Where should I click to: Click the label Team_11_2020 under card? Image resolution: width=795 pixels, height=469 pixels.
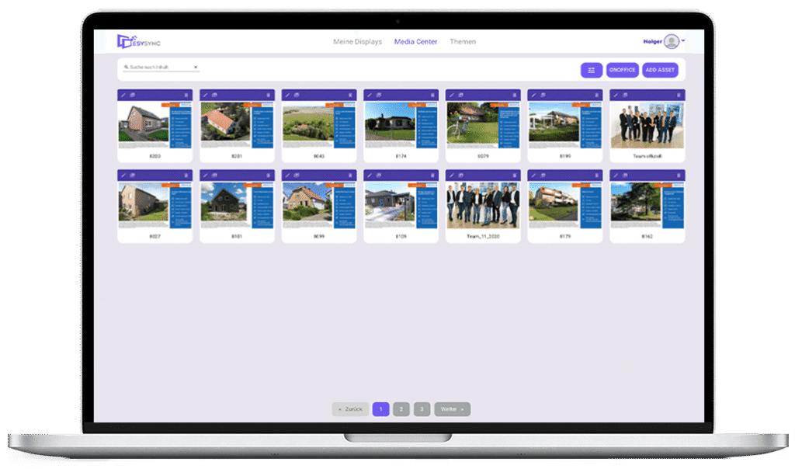pyautogui.click(x=483, y=236)
